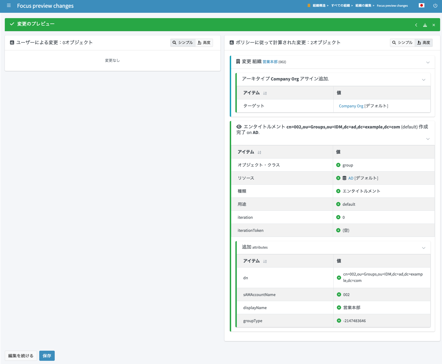The height and width of the screenshot is (364, 442).
Task: Open the 営業本部 organization link
Action: pos(270,62)
